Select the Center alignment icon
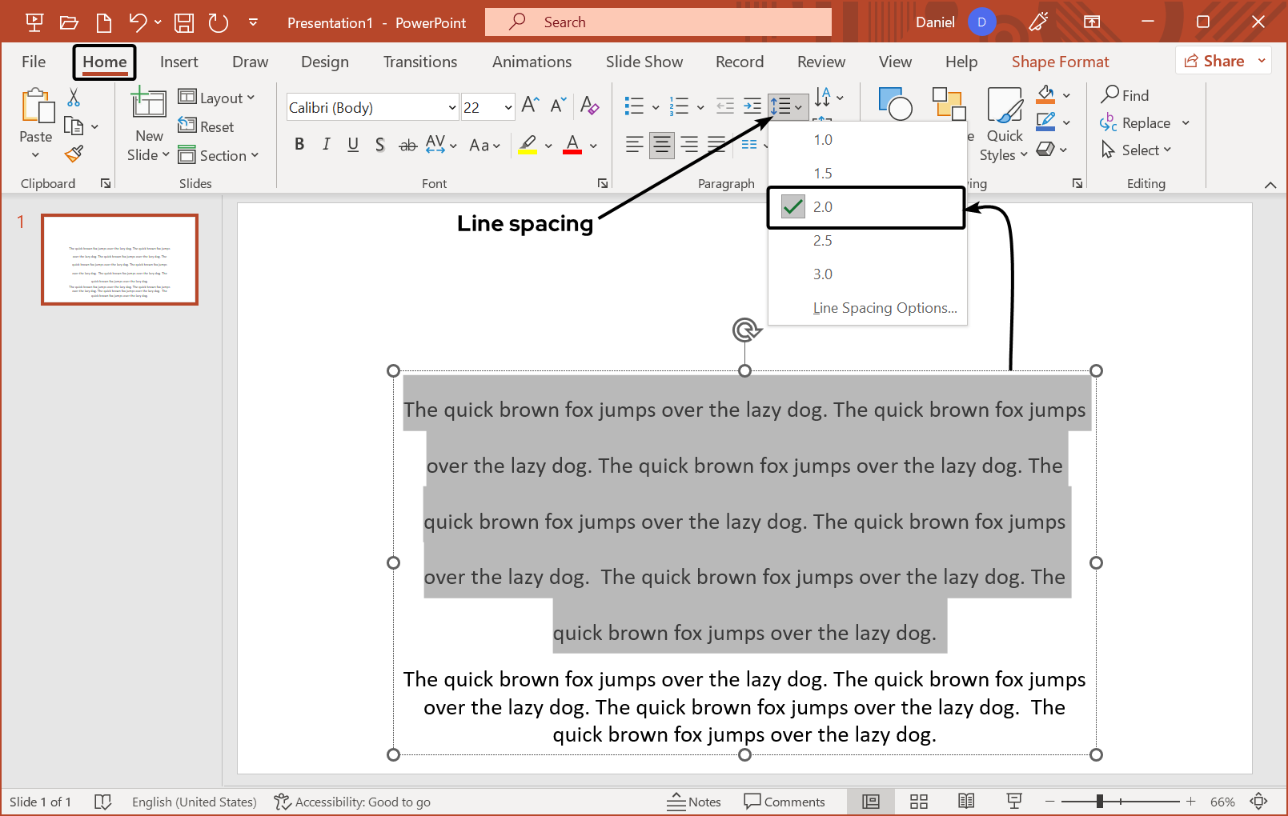 pyautogui.click(x=661, y=144)
